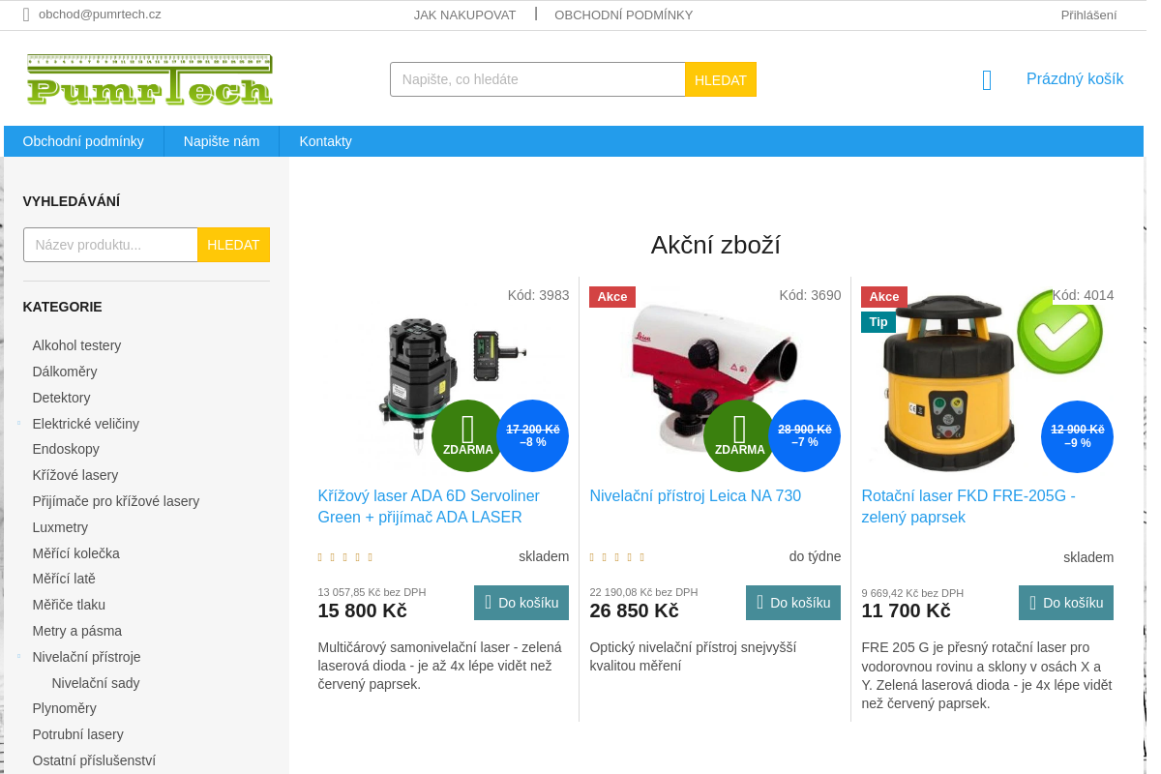Open the Rotační laser FKD FRE-205G product title
The width and height of the screenshot is (1161, 774).
click(x=967, y=506)
